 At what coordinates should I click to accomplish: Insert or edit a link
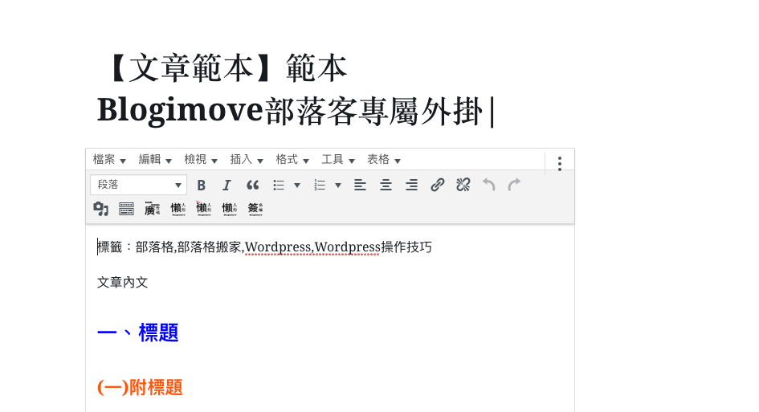click(437, 185)
